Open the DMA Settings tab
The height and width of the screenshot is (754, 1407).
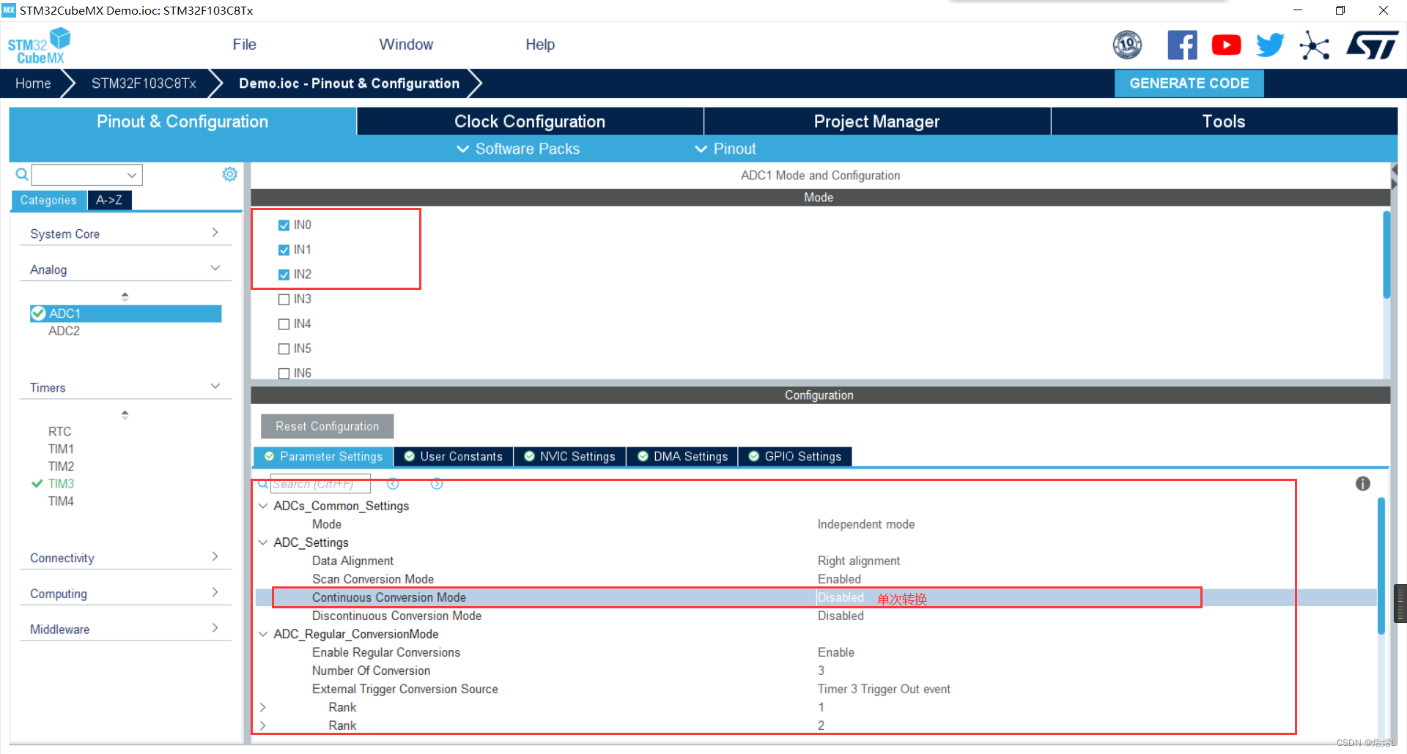pyautogui.click(x=682, y=457)
